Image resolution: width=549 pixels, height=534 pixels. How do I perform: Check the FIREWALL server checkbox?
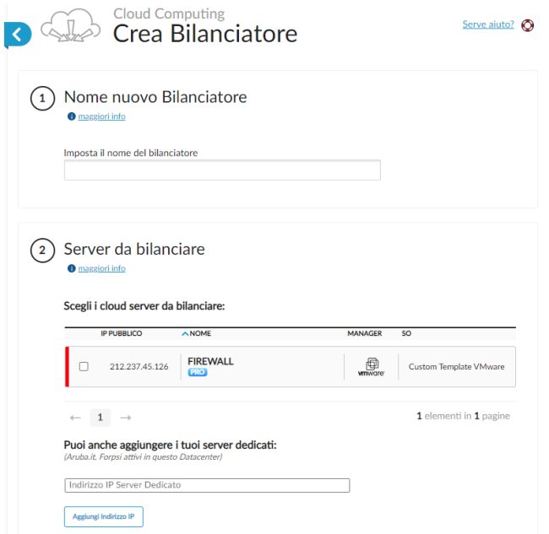click(84, 366)
